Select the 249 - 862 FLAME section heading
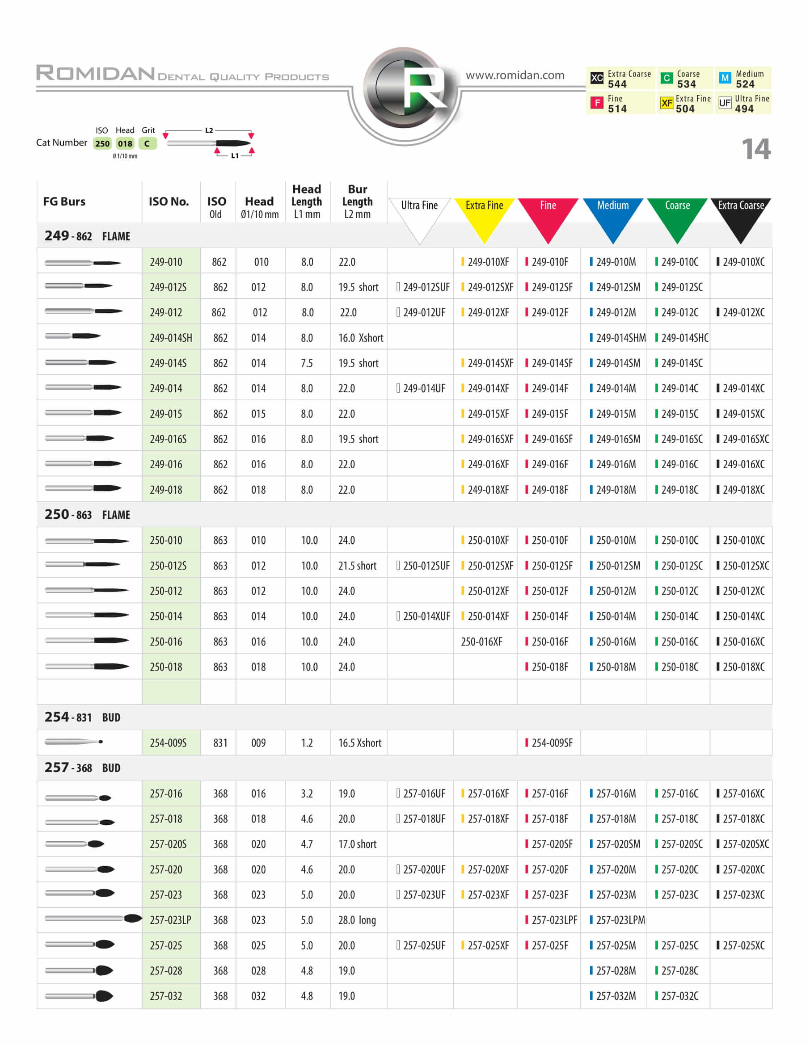Image resolution: width=810 pixels, height=1045 pixels. 87,236
